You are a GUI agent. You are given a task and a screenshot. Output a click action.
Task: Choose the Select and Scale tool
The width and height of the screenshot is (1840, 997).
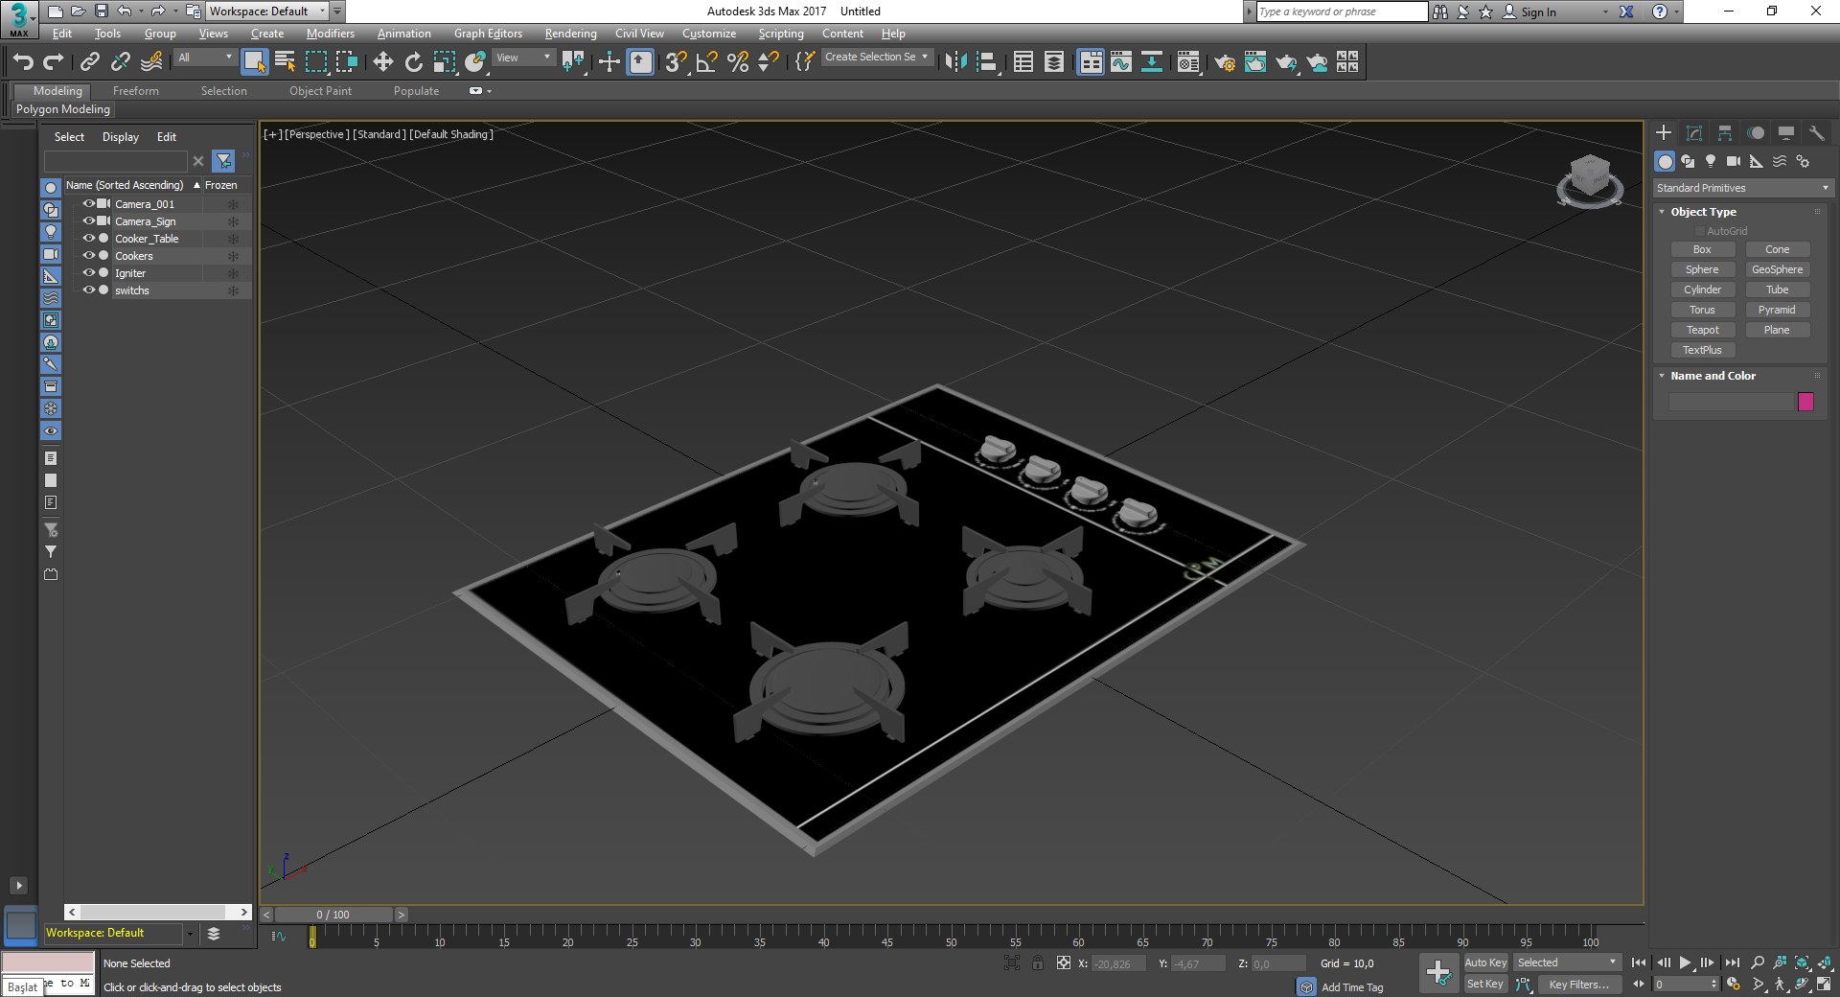pyautogui.click(x=444, y=62)
